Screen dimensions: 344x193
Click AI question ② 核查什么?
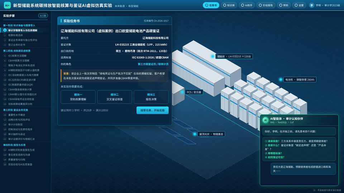272,145
